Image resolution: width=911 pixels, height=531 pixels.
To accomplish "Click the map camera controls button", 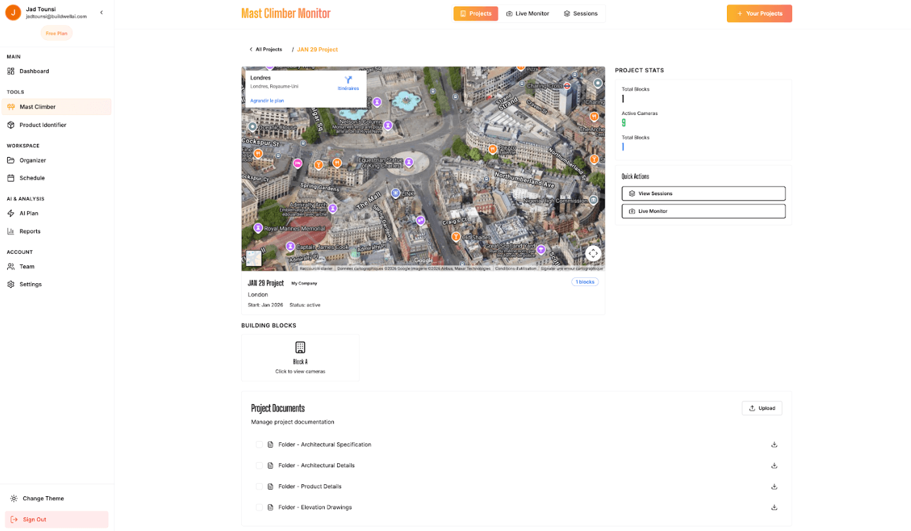I will click(x=593, y=253).
